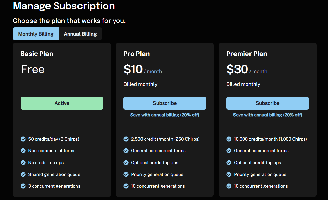Switch to Annual Billing

[x=80, y=34]
